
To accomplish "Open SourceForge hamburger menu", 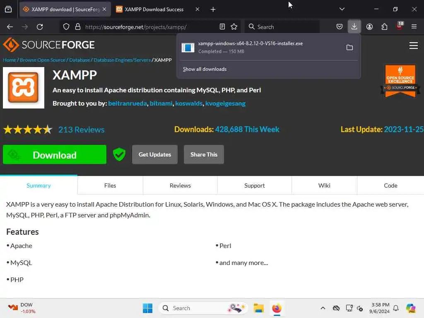I will 414,46.
